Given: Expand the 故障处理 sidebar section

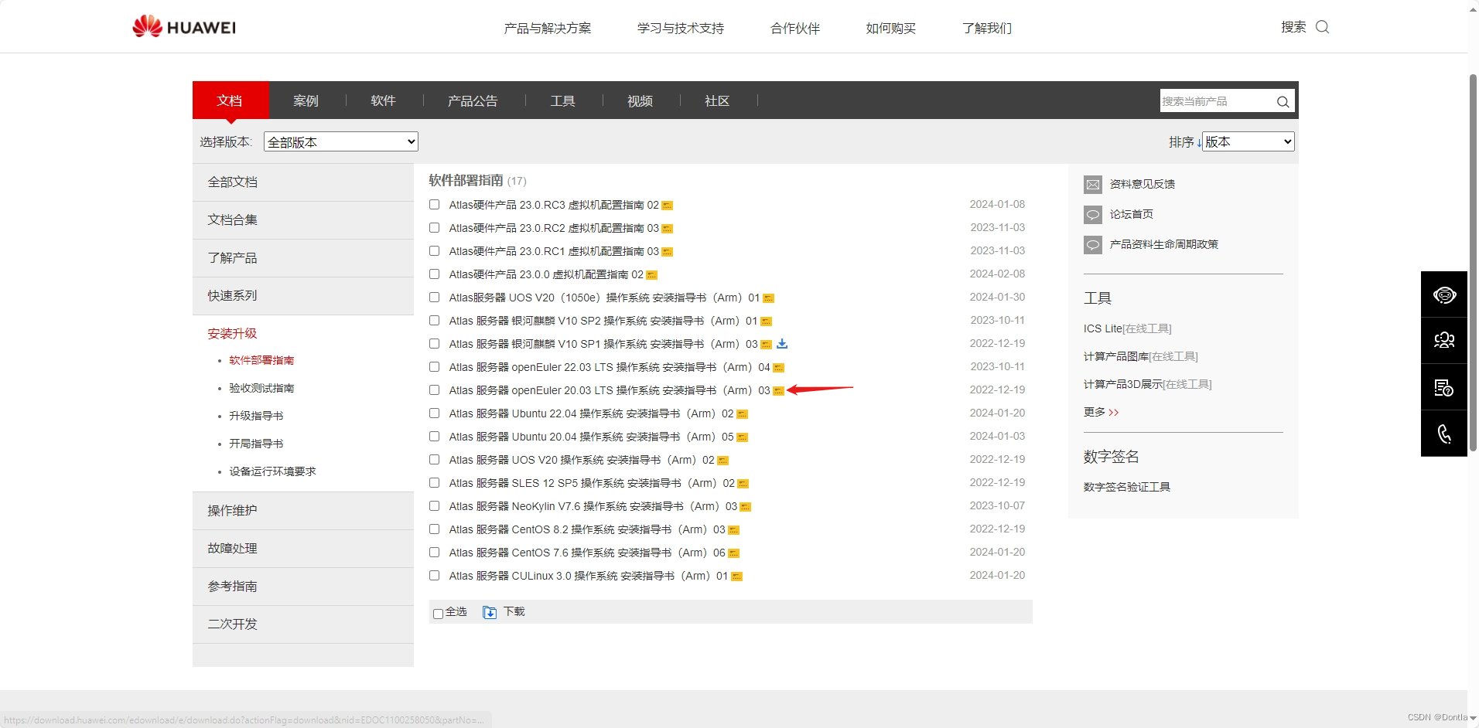Looking at the screenshot, I should pos(303,549).
